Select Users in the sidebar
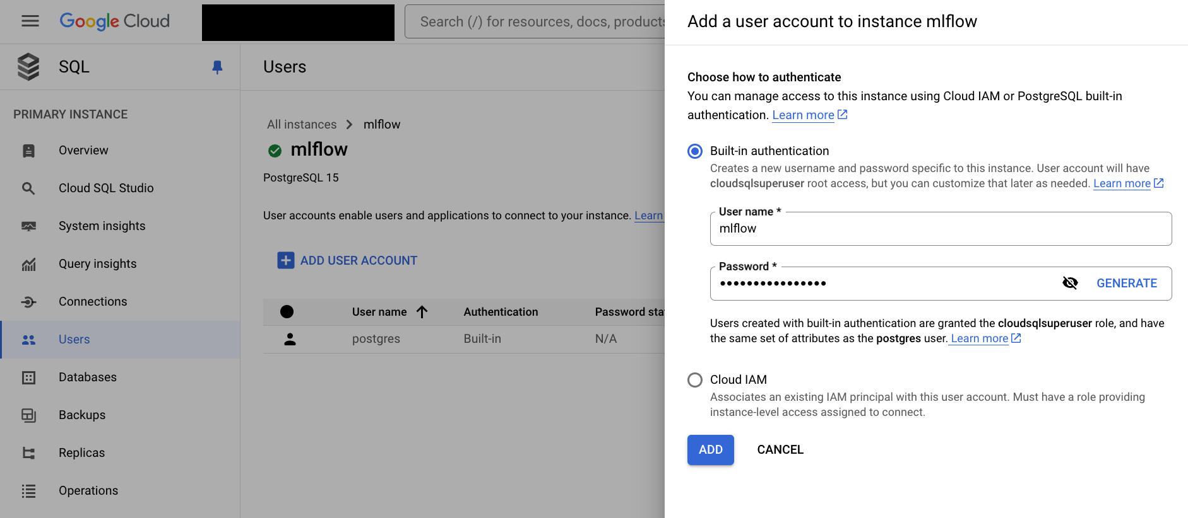 (x=120, y=340)
